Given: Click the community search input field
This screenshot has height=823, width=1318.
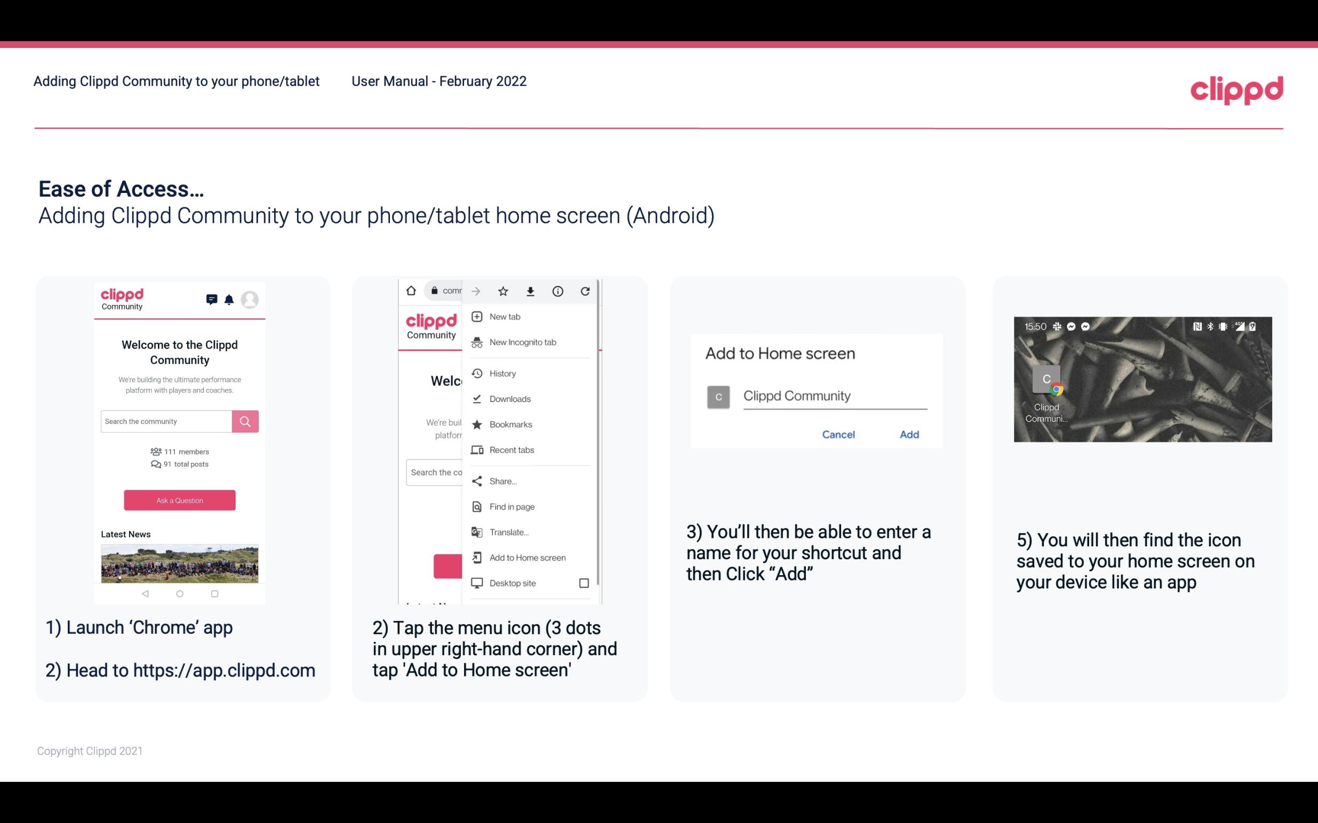Looking at the screenshot, I should 166,420.
